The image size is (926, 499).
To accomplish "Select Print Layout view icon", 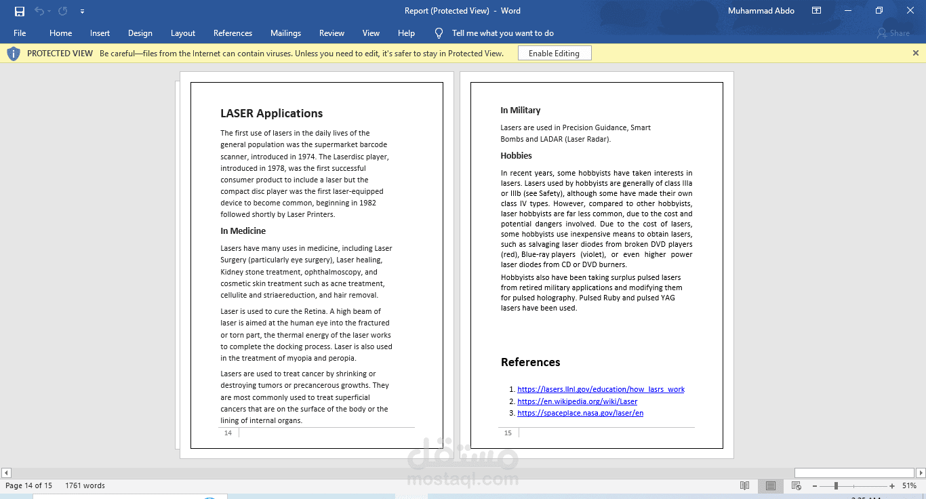I will (x=771, y=485).
